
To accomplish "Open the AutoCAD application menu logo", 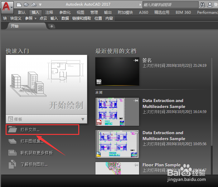I will 7,7.
